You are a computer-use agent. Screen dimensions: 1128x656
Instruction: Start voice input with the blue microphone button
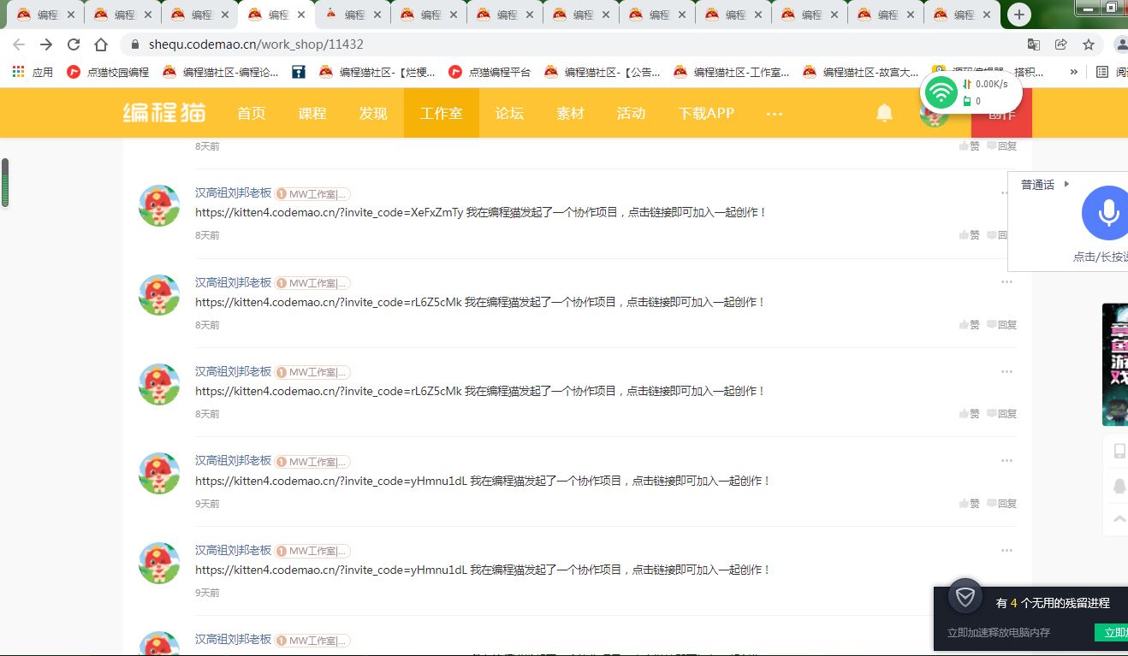point(1108,213)
